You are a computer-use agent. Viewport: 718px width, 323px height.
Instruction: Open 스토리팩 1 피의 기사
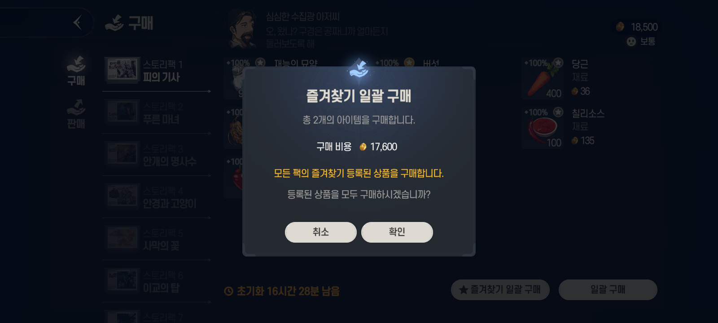[156, 71]
